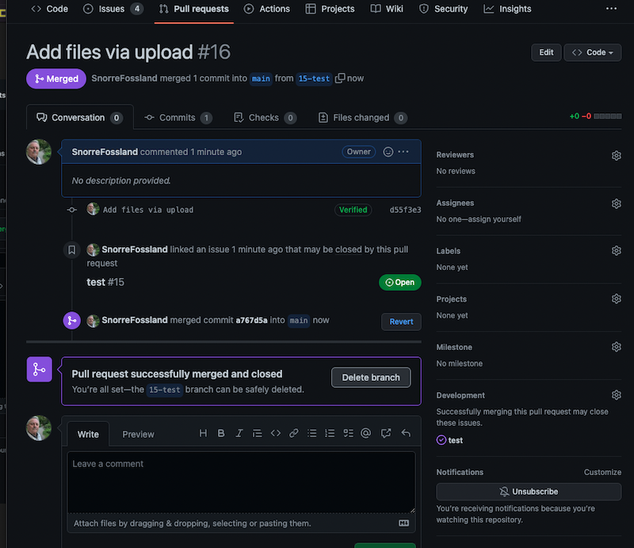634x548 pixels.
Task: Click the Revert button
Action: click(401, 322)
